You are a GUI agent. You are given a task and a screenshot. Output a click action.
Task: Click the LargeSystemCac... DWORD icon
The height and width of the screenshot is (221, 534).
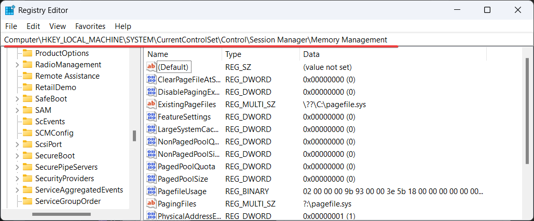click(151, 129)
